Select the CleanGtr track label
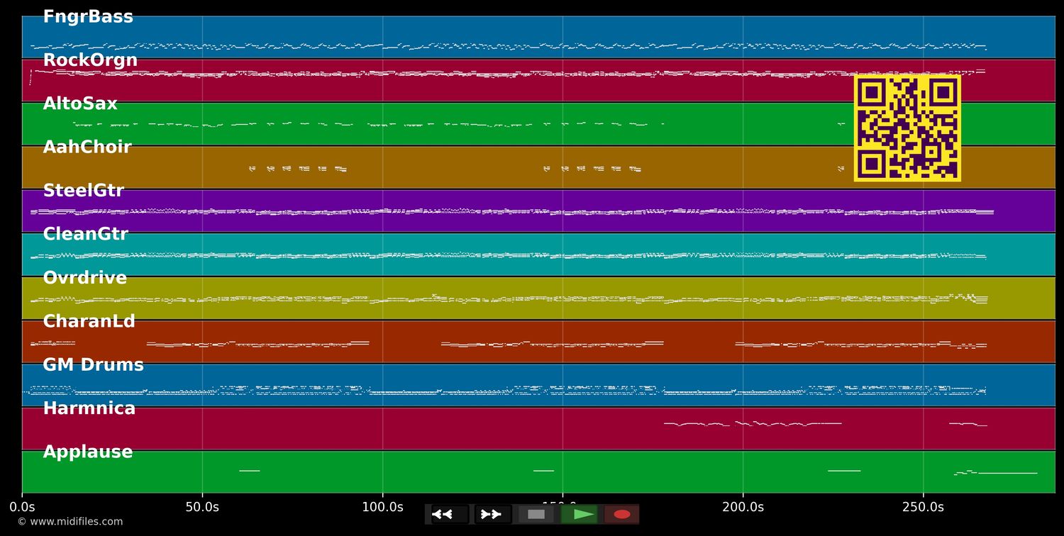Screen dimensions: 1064x536 point(86,233)
